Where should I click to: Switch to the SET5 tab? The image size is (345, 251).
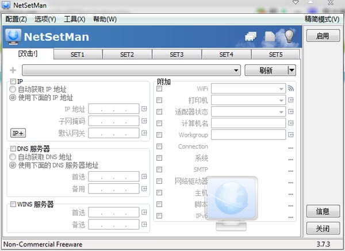pos(275,55)
